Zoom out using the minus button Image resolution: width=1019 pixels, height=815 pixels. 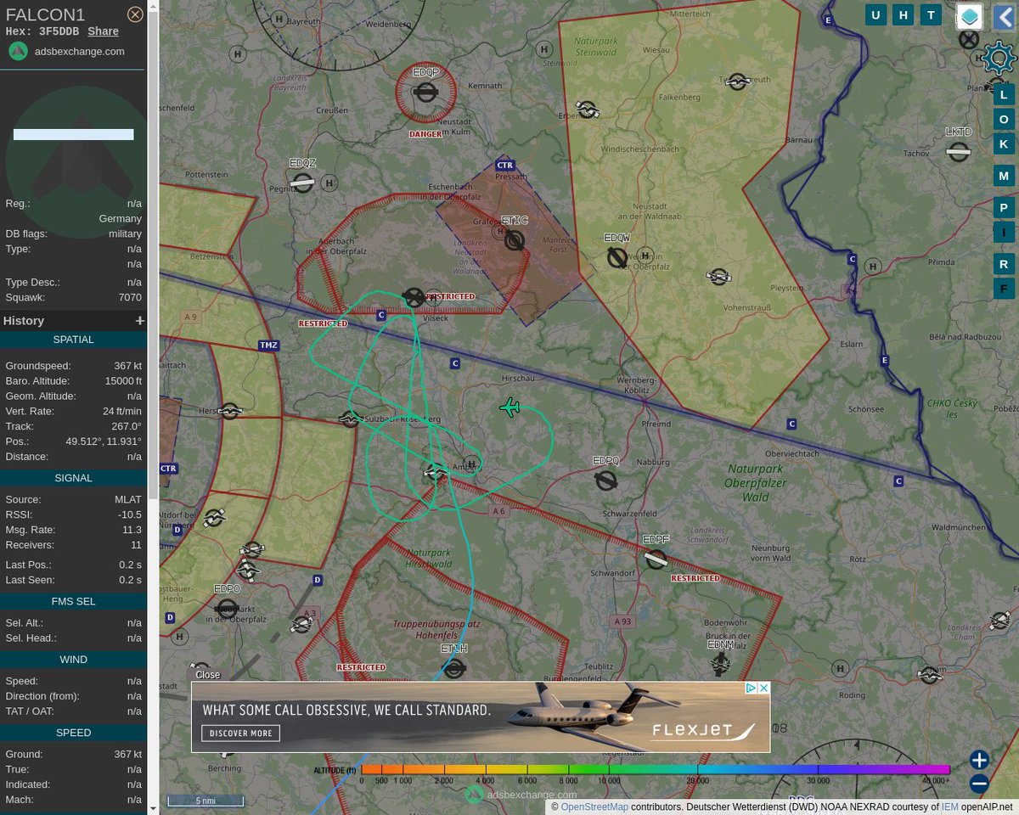978,783
